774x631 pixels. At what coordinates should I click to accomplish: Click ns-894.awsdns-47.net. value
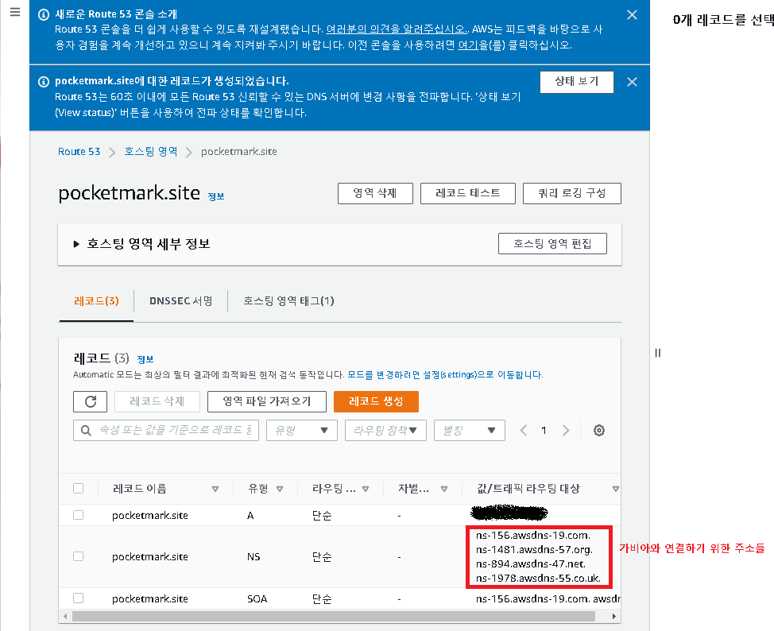tap(531, 564)
